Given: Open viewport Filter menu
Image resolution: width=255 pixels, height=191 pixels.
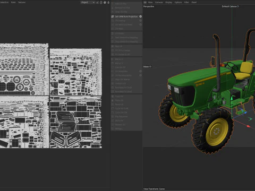Looking at the screenshot, I should click(186, 2).
